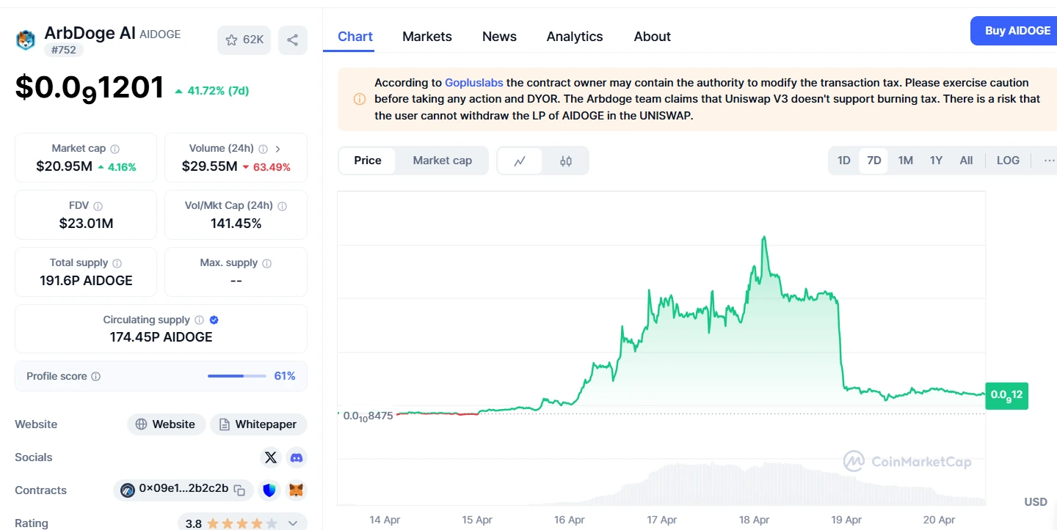Screen dimensions: 1057x530
Task: Click the blue shield security icon
Action: (x=270, y=490)
